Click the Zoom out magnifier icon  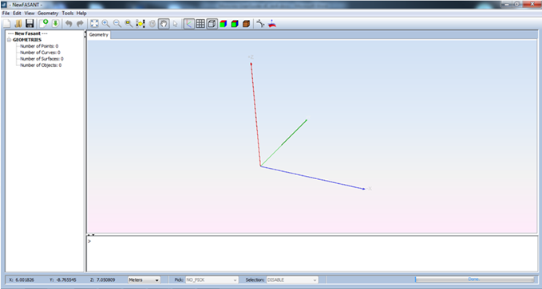click(117, 23)
